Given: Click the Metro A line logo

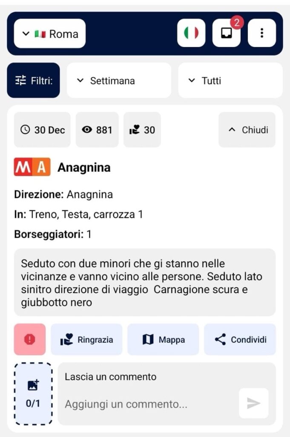Looking at the screenshot, I should tap(32, 167).
